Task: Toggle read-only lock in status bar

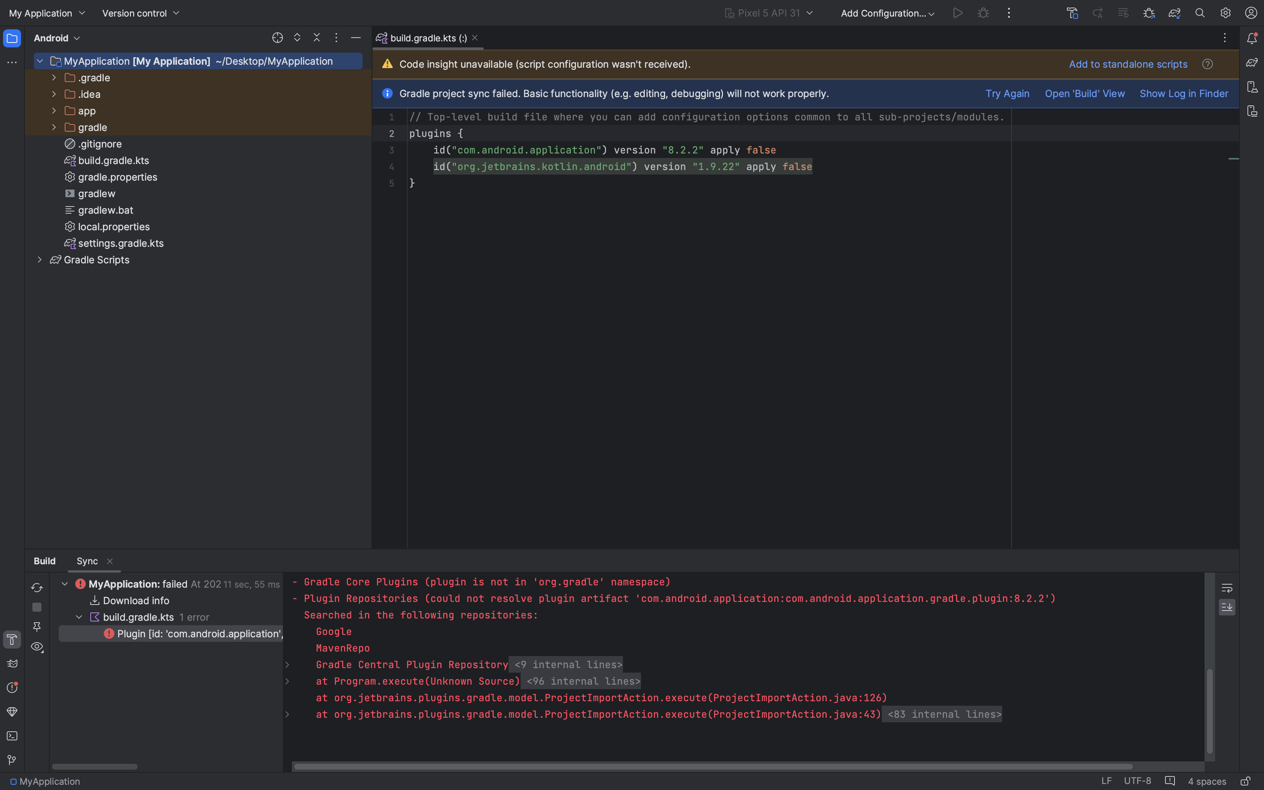Action: pyautogui.click(x=1245, y=781)
